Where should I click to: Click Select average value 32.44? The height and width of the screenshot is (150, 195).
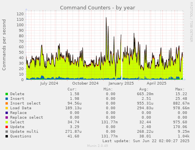tap(145, 122)
